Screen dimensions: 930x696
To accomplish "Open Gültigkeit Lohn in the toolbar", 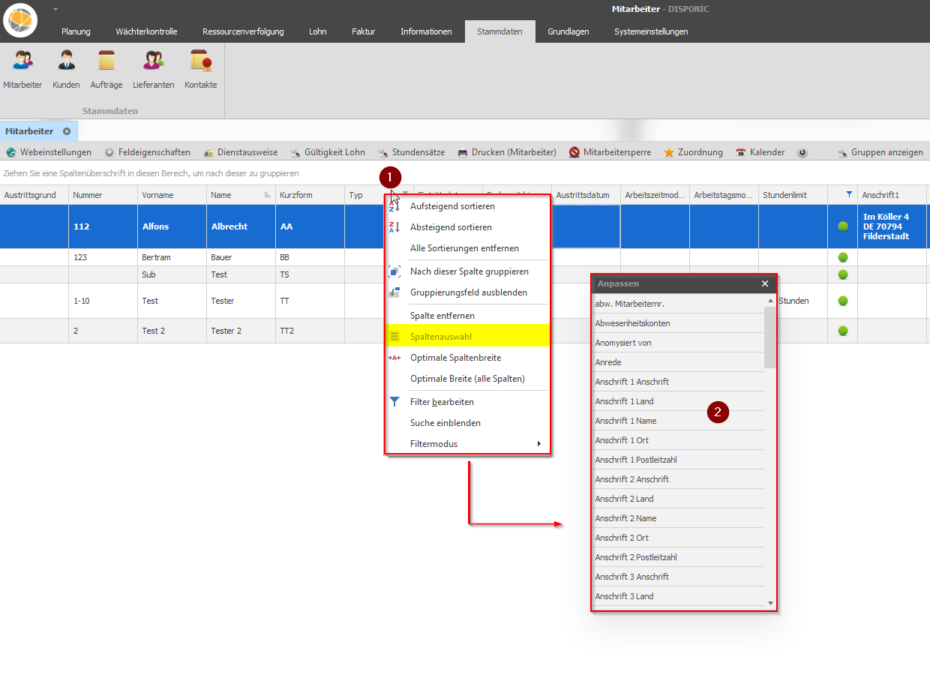I will click(328, 152).
